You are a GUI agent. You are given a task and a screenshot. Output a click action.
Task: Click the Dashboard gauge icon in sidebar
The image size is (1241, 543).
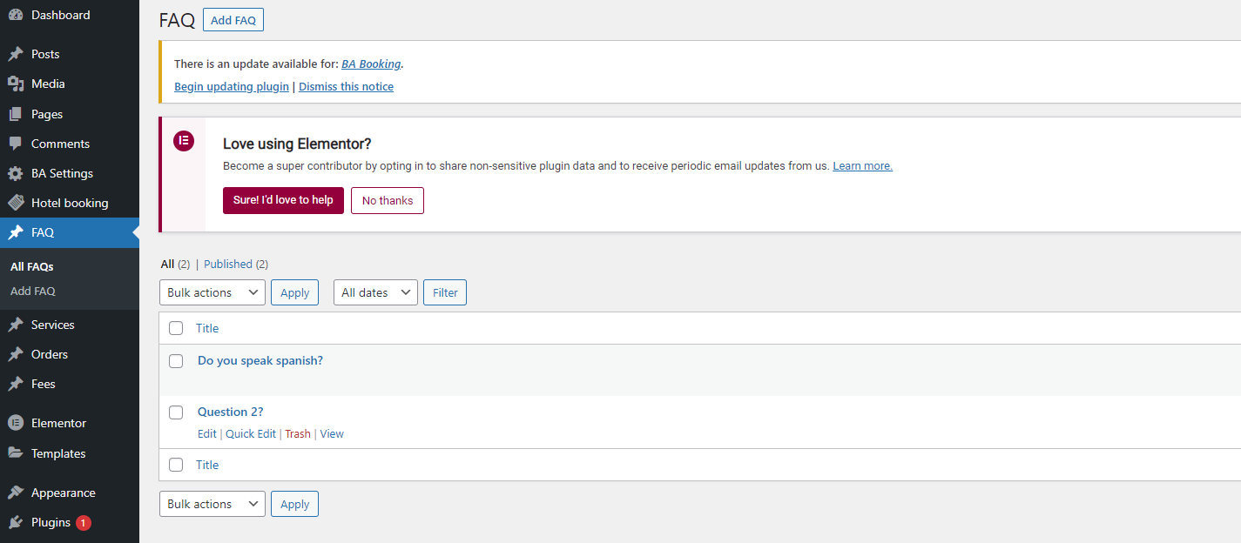(x=16, y=15)
